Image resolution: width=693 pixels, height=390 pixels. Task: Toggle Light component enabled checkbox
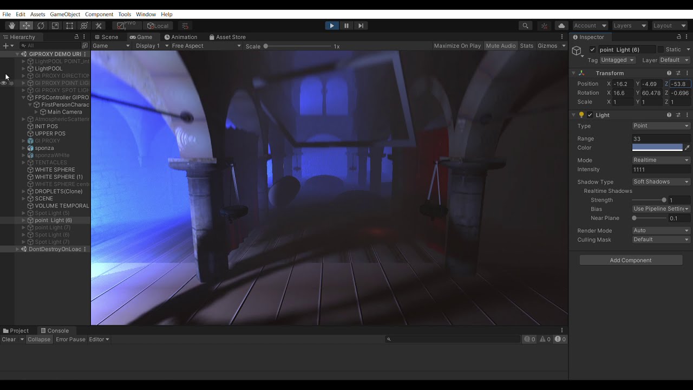point(590,115)
